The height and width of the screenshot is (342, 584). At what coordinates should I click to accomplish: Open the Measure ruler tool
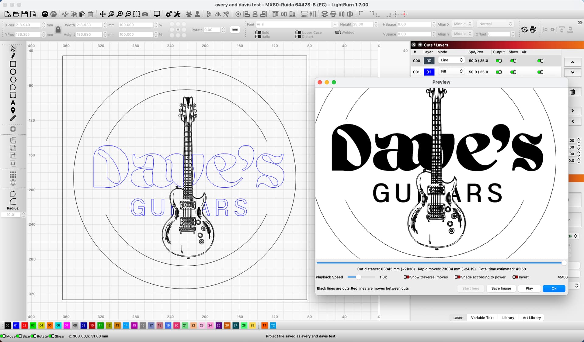pos(13,118)
